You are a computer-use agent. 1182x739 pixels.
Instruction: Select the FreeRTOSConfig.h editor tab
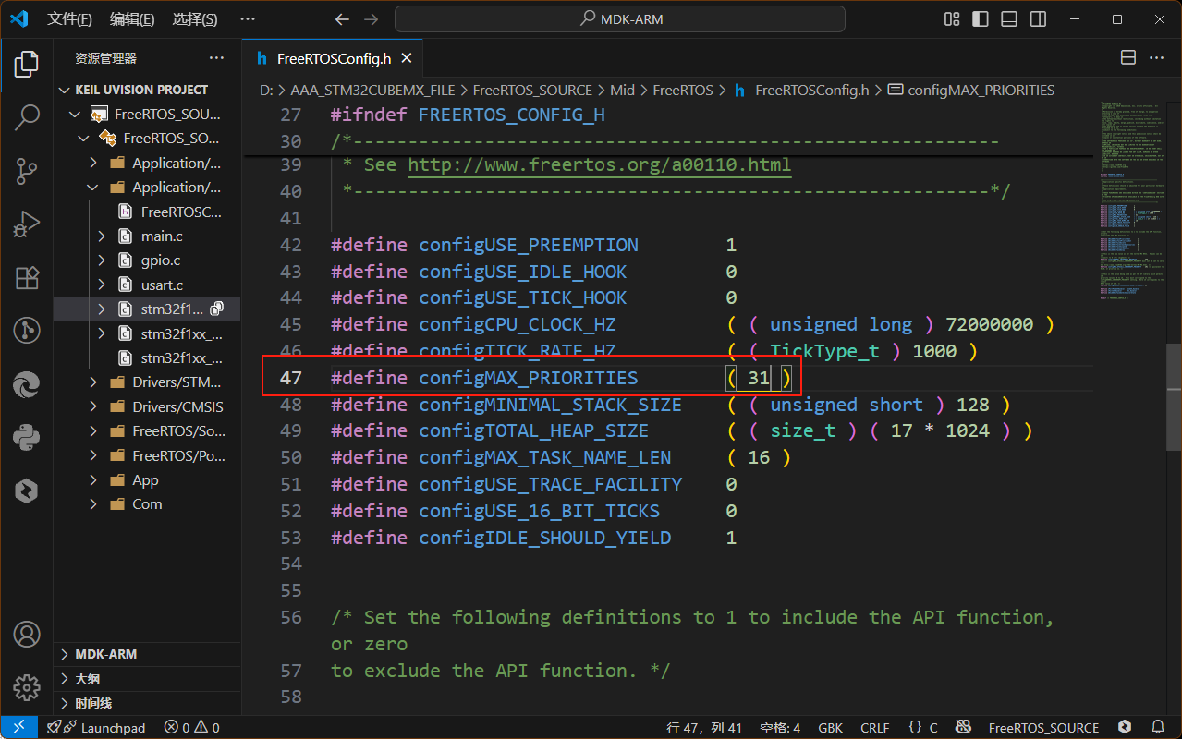pyautogui.click(x=332, y=57)
